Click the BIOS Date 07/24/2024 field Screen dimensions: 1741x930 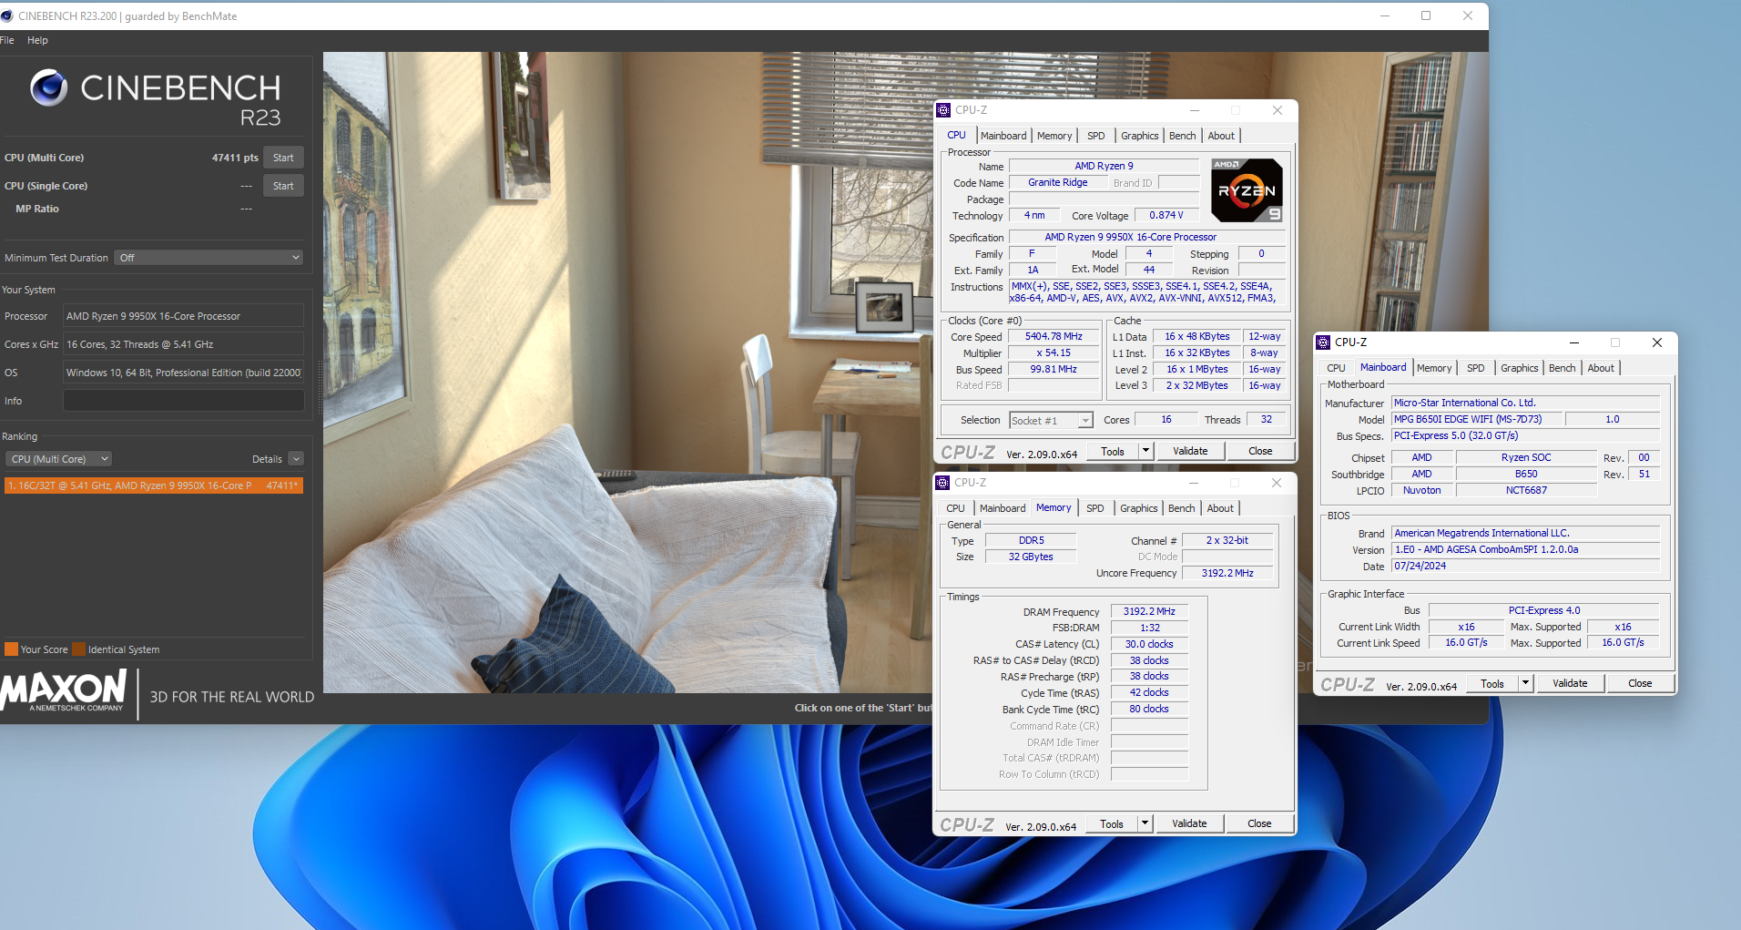point(1525,567)
